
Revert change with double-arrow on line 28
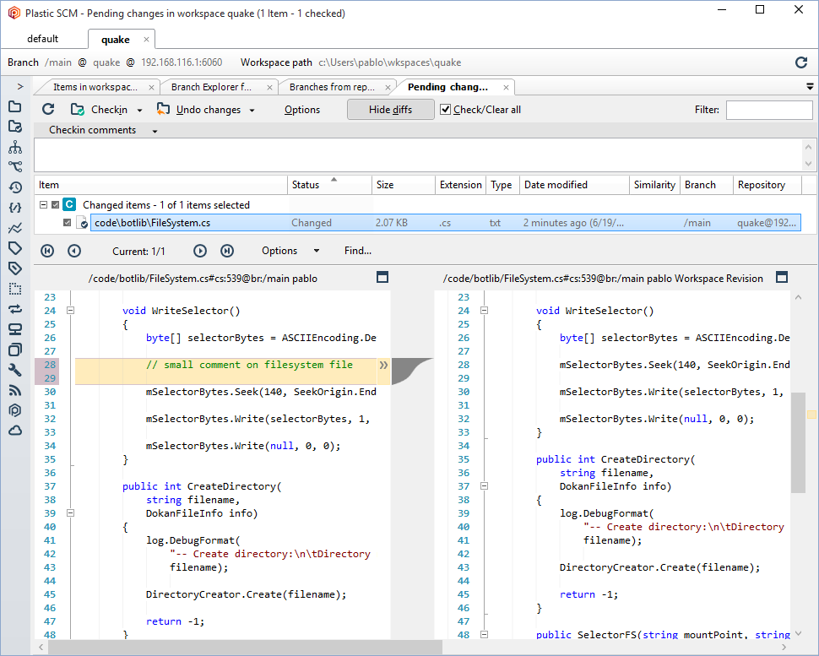384,365
